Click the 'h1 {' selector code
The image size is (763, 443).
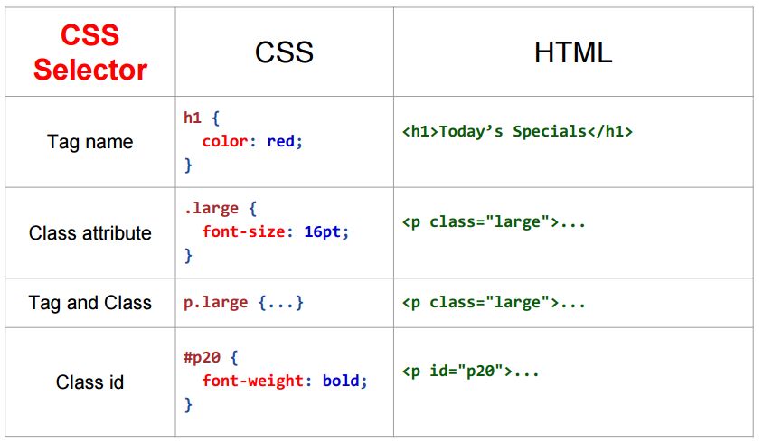(202, 118)
